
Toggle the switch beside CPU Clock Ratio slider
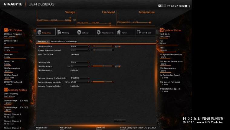118,67
